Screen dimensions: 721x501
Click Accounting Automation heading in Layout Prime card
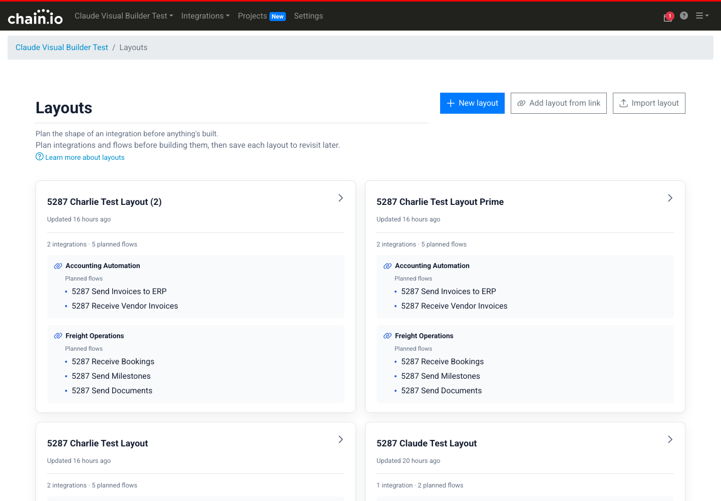pos(432,266)
